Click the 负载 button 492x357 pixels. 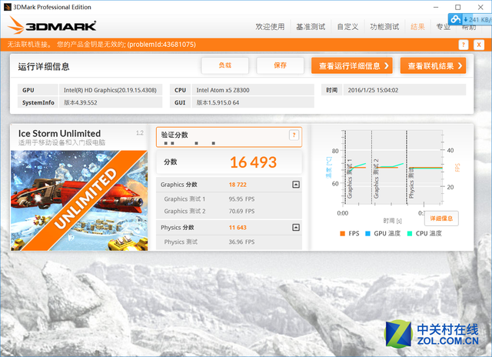224,65
